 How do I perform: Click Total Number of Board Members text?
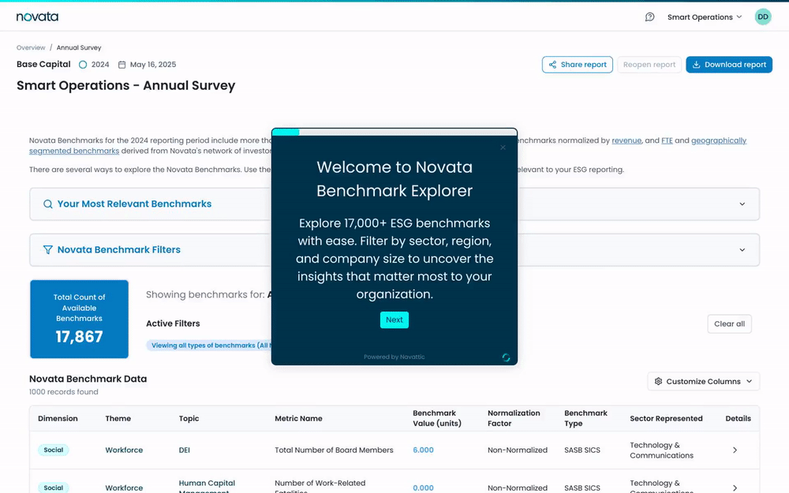click(x=334, y=450)
